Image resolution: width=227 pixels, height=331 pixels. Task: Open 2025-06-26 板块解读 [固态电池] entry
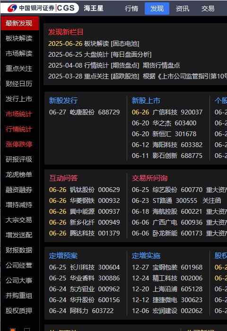tap(94, 44)
